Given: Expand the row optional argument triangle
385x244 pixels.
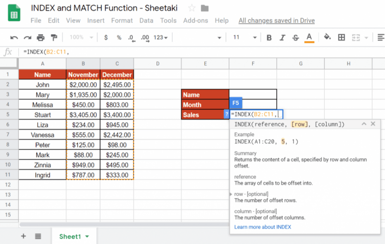Looking at the screenshot, I should click(x=231, y=194).
